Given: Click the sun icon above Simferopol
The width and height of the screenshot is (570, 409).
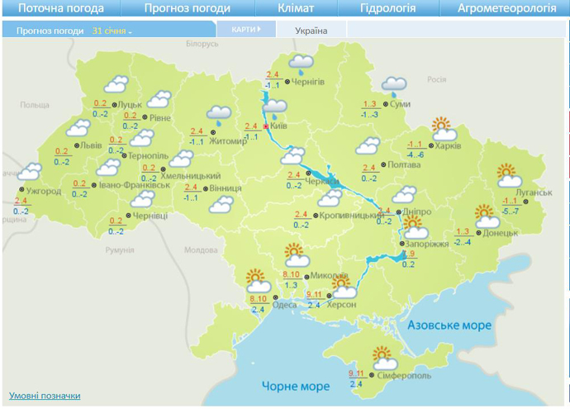Looking at the screenshot, I should 382,357.
